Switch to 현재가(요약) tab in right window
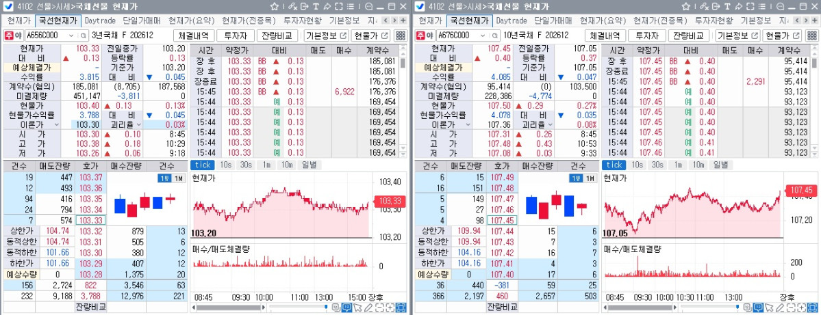 pyautogui.click(x=602, y=20)
